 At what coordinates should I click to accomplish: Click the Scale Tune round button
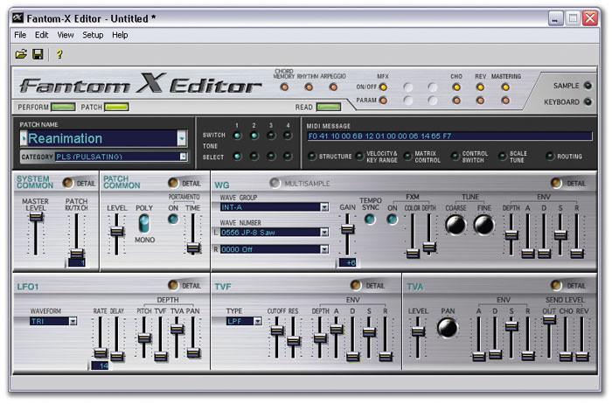pyautogui.click(x=502, y=157)
